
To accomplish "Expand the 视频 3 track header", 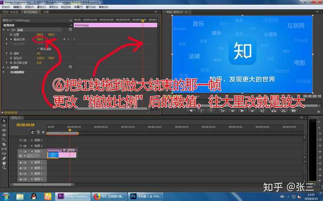I will tap(32, 140).
